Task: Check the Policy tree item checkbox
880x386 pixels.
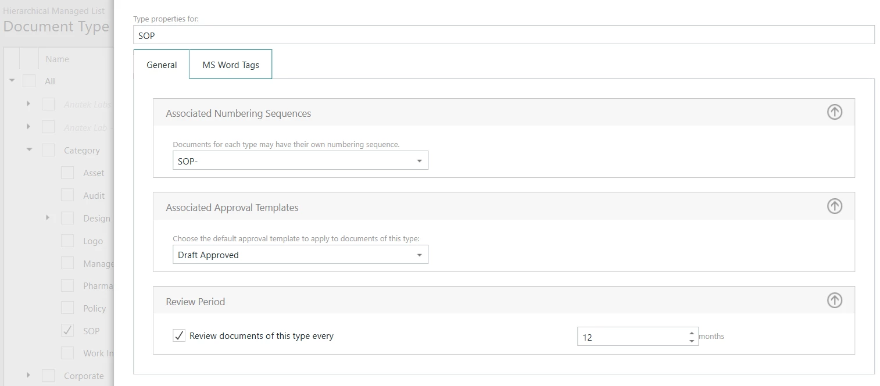Action: pyautogui.click(x=67, y=308)
